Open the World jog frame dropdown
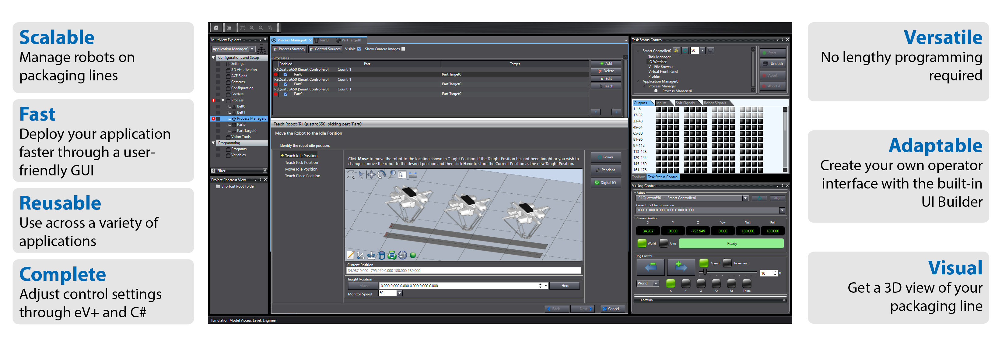This screenshot has height=349, width=1002. [656, 284]
